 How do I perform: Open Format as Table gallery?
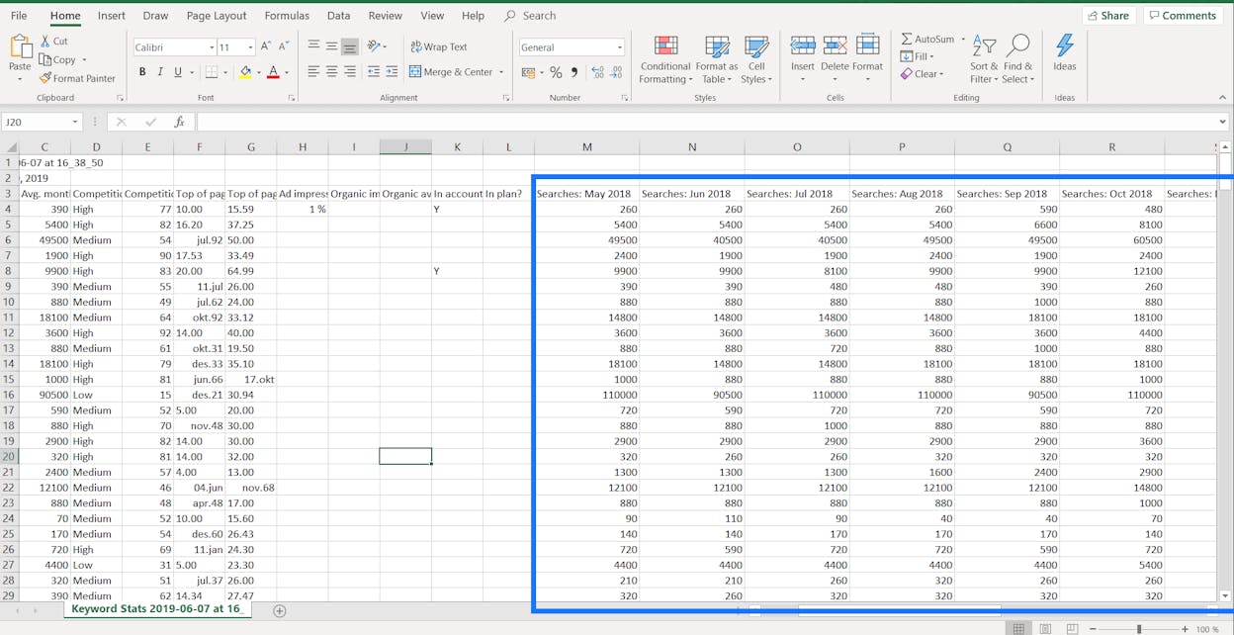(x=717, y=59)
